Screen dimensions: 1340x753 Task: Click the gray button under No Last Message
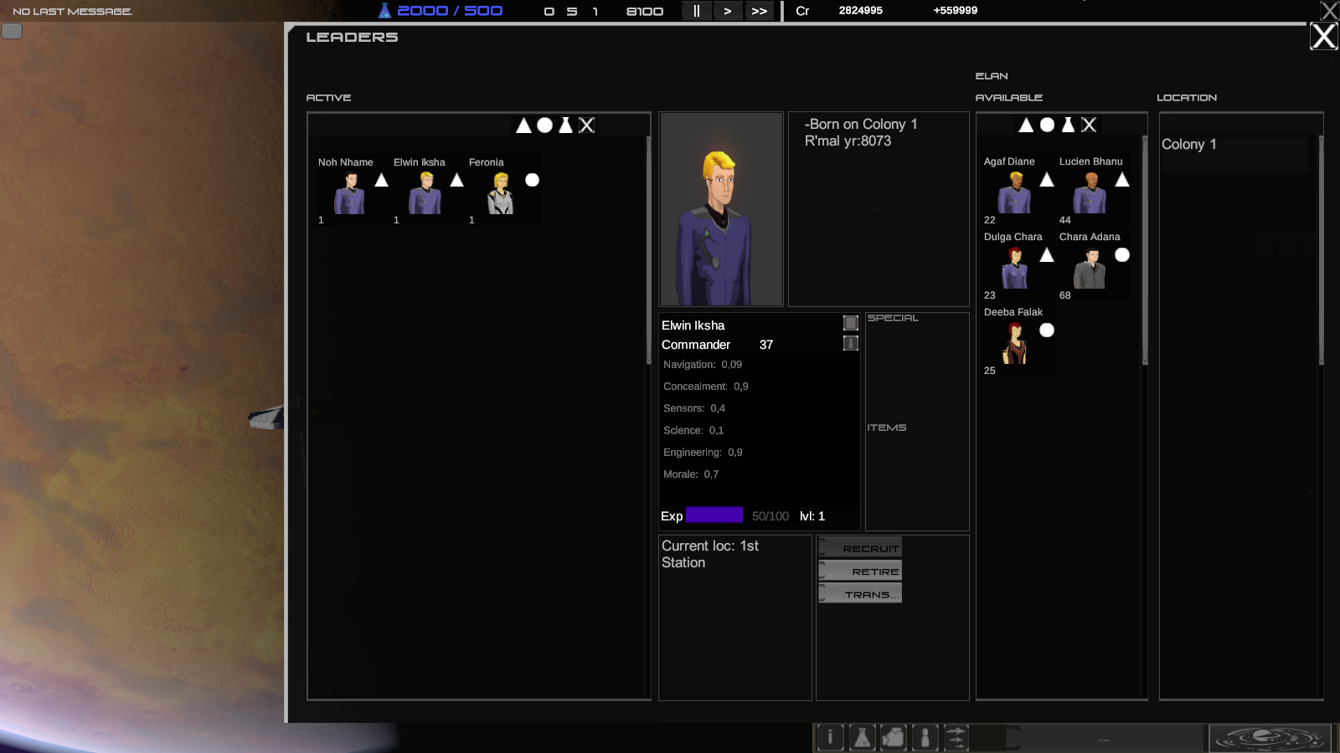tap(12, 31)
